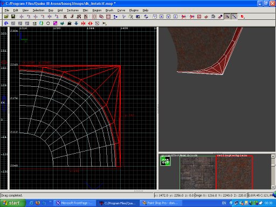Open the Plugins menu
The height and width of the screenshot is (207, 276).
tap(134, 10)
